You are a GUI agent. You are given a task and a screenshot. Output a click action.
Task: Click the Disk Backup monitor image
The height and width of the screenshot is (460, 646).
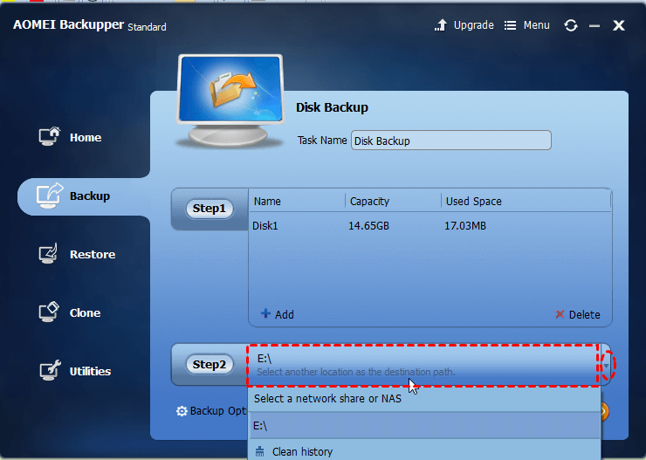click(x=230, y=101)
